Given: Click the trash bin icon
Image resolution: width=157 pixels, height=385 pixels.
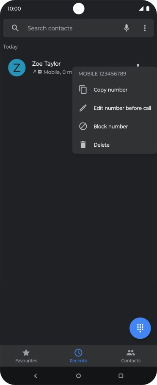Looking at the screenshot, I should (83, 145).
